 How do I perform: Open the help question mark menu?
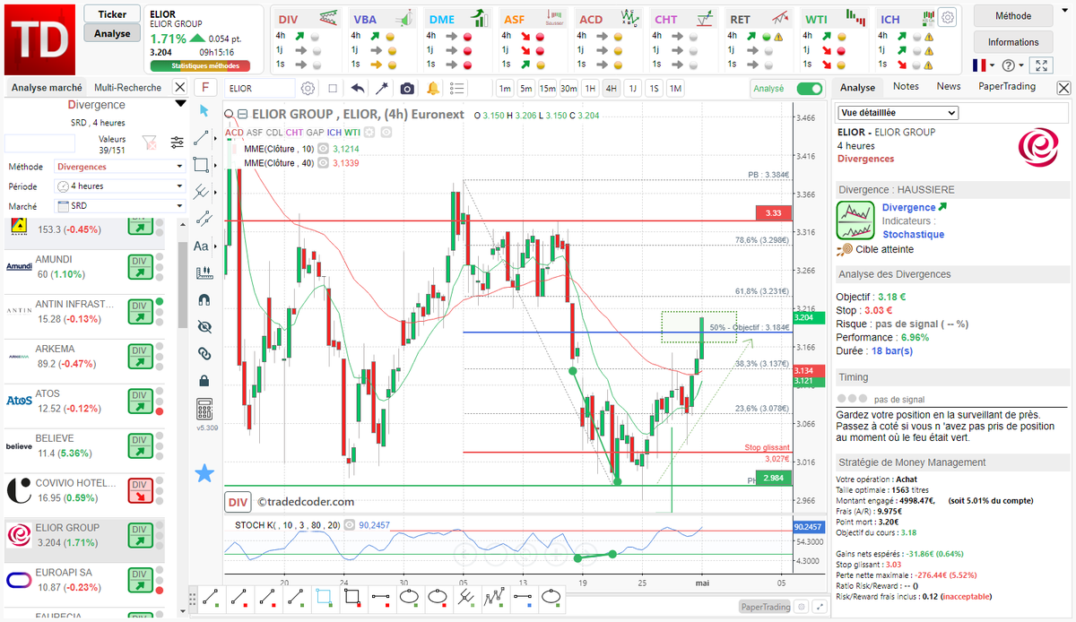pyautogui.click(x=1012, y=65)
